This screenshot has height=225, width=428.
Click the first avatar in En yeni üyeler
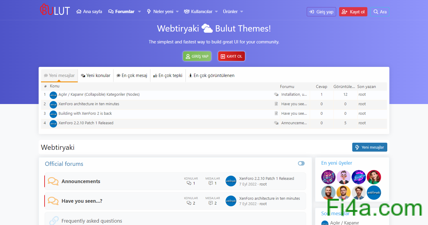click(x=328, y=177)
